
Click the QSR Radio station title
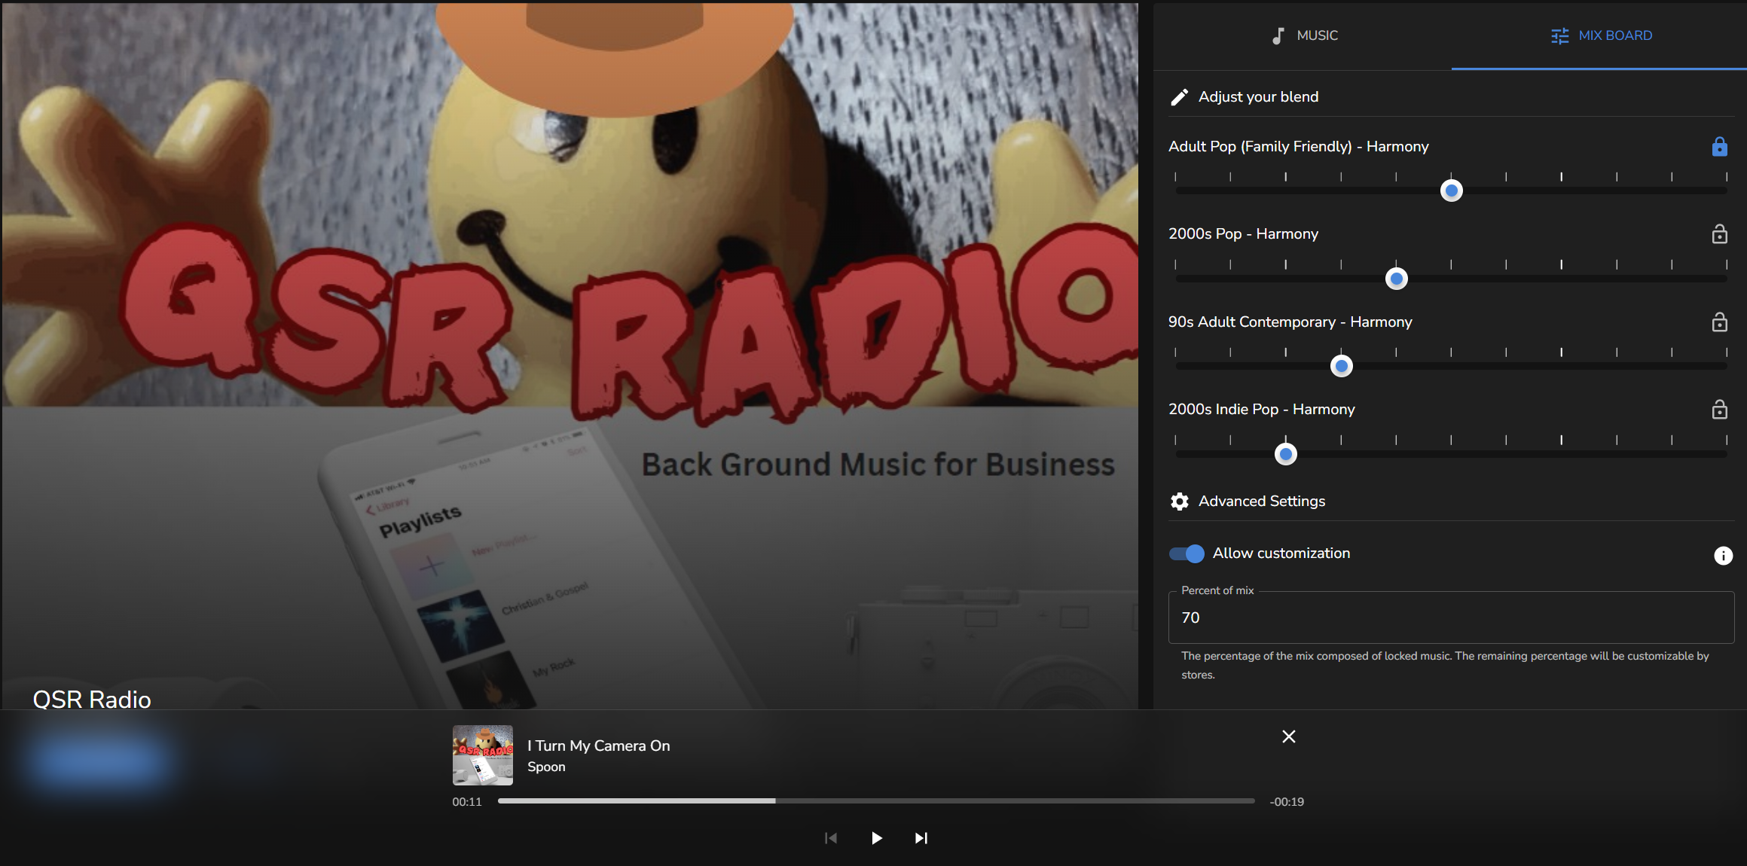92,700
